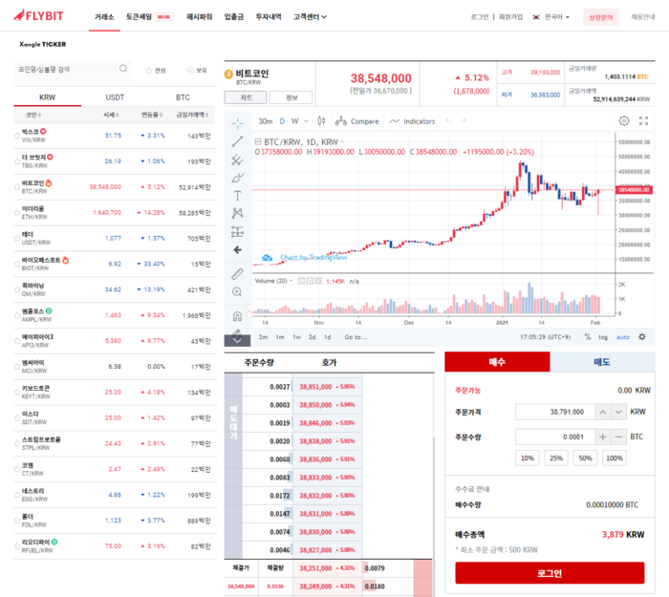669x597 pixels.
Task: Enter fullscreen chart mode
Action: click(x=644, y=121)
